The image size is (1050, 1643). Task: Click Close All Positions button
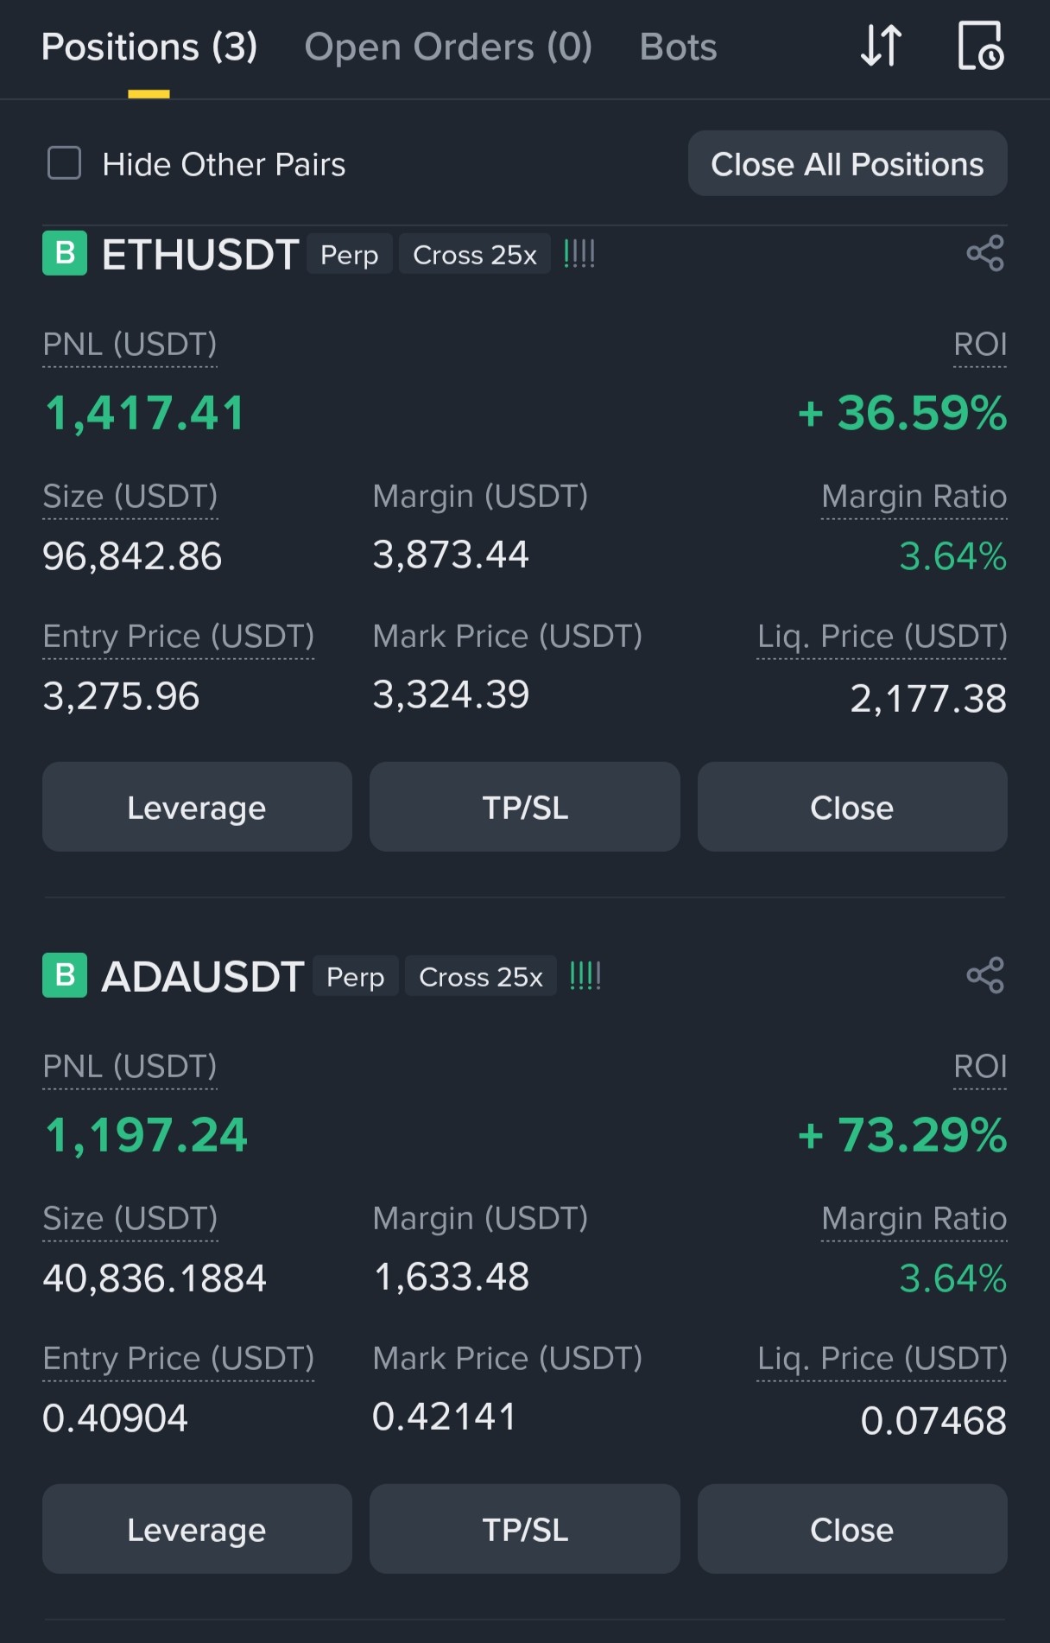click(x=847, y=163)
